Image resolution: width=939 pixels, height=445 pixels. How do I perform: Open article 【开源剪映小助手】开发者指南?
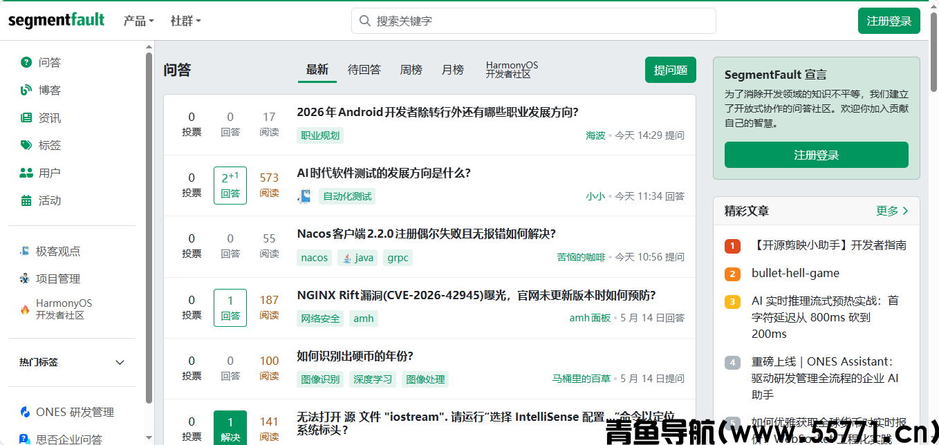click(x=829, y=245)
